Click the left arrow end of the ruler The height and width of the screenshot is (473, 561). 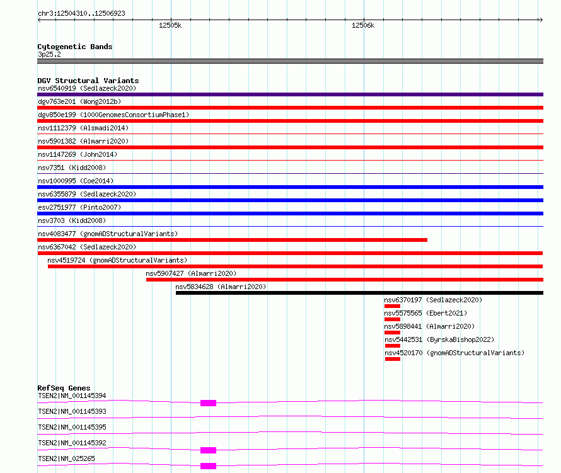pos(39,20)
